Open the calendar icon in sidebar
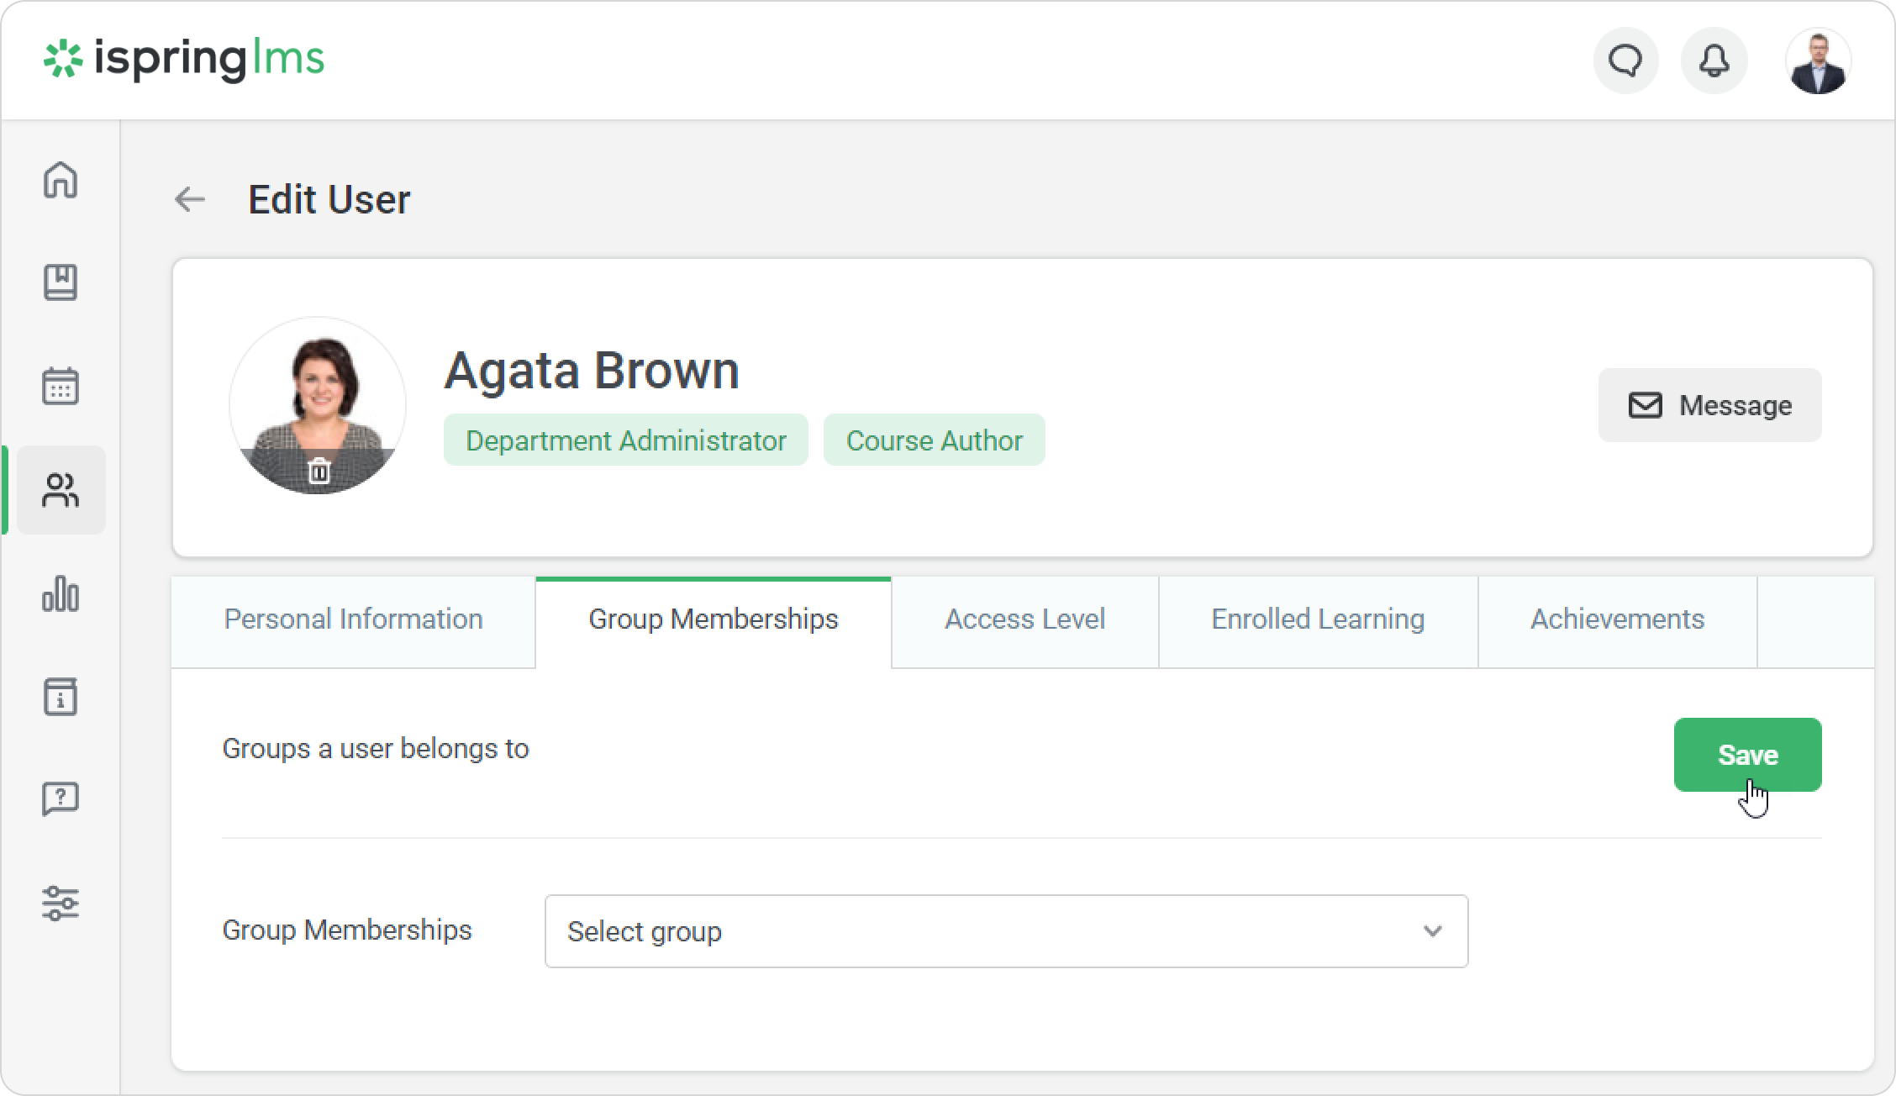1896x1096 pixels. pyautogui.click(x=61, y=386)
